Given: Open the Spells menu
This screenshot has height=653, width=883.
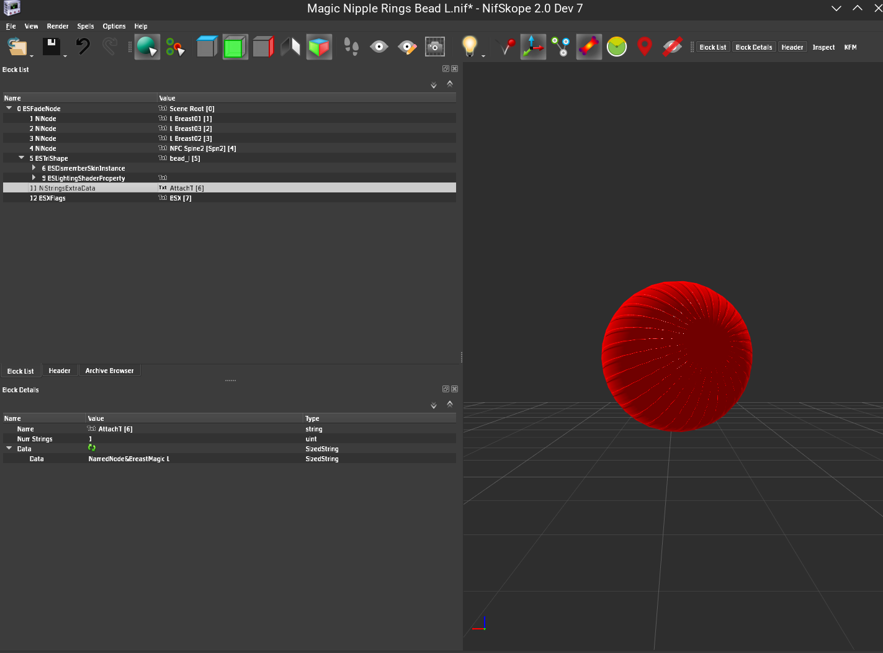Looking at the screenshot, I should tap(86, 26).
